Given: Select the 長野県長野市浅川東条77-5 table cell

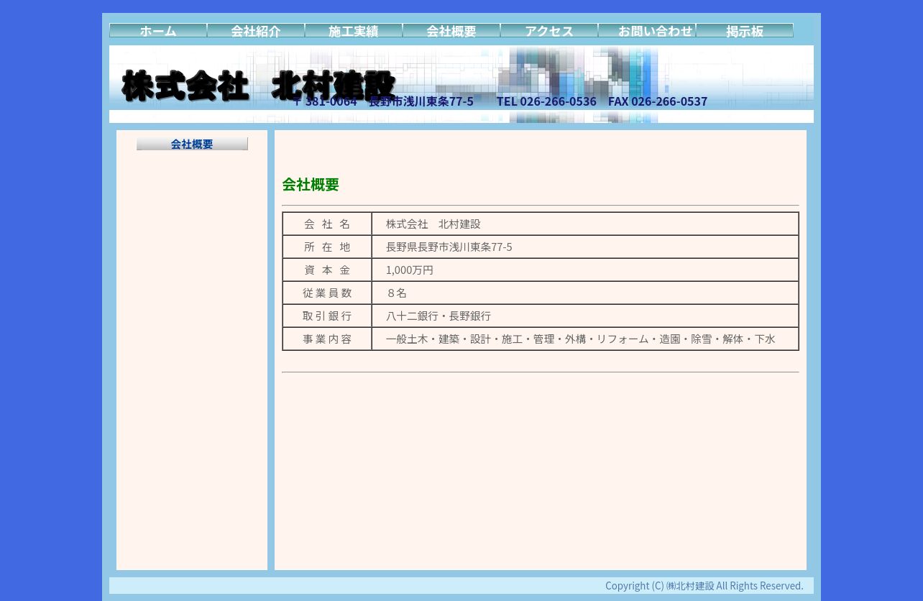Looking at the screenshot, I should 585,247.
